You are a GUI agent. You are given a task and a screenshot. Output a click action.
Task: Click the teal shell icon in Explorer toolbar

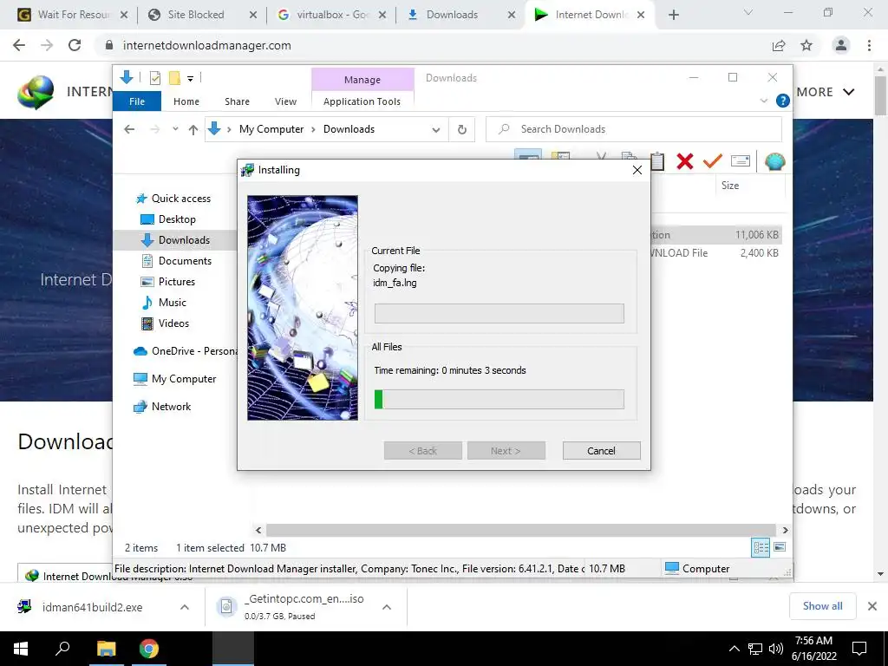point(774,162)
